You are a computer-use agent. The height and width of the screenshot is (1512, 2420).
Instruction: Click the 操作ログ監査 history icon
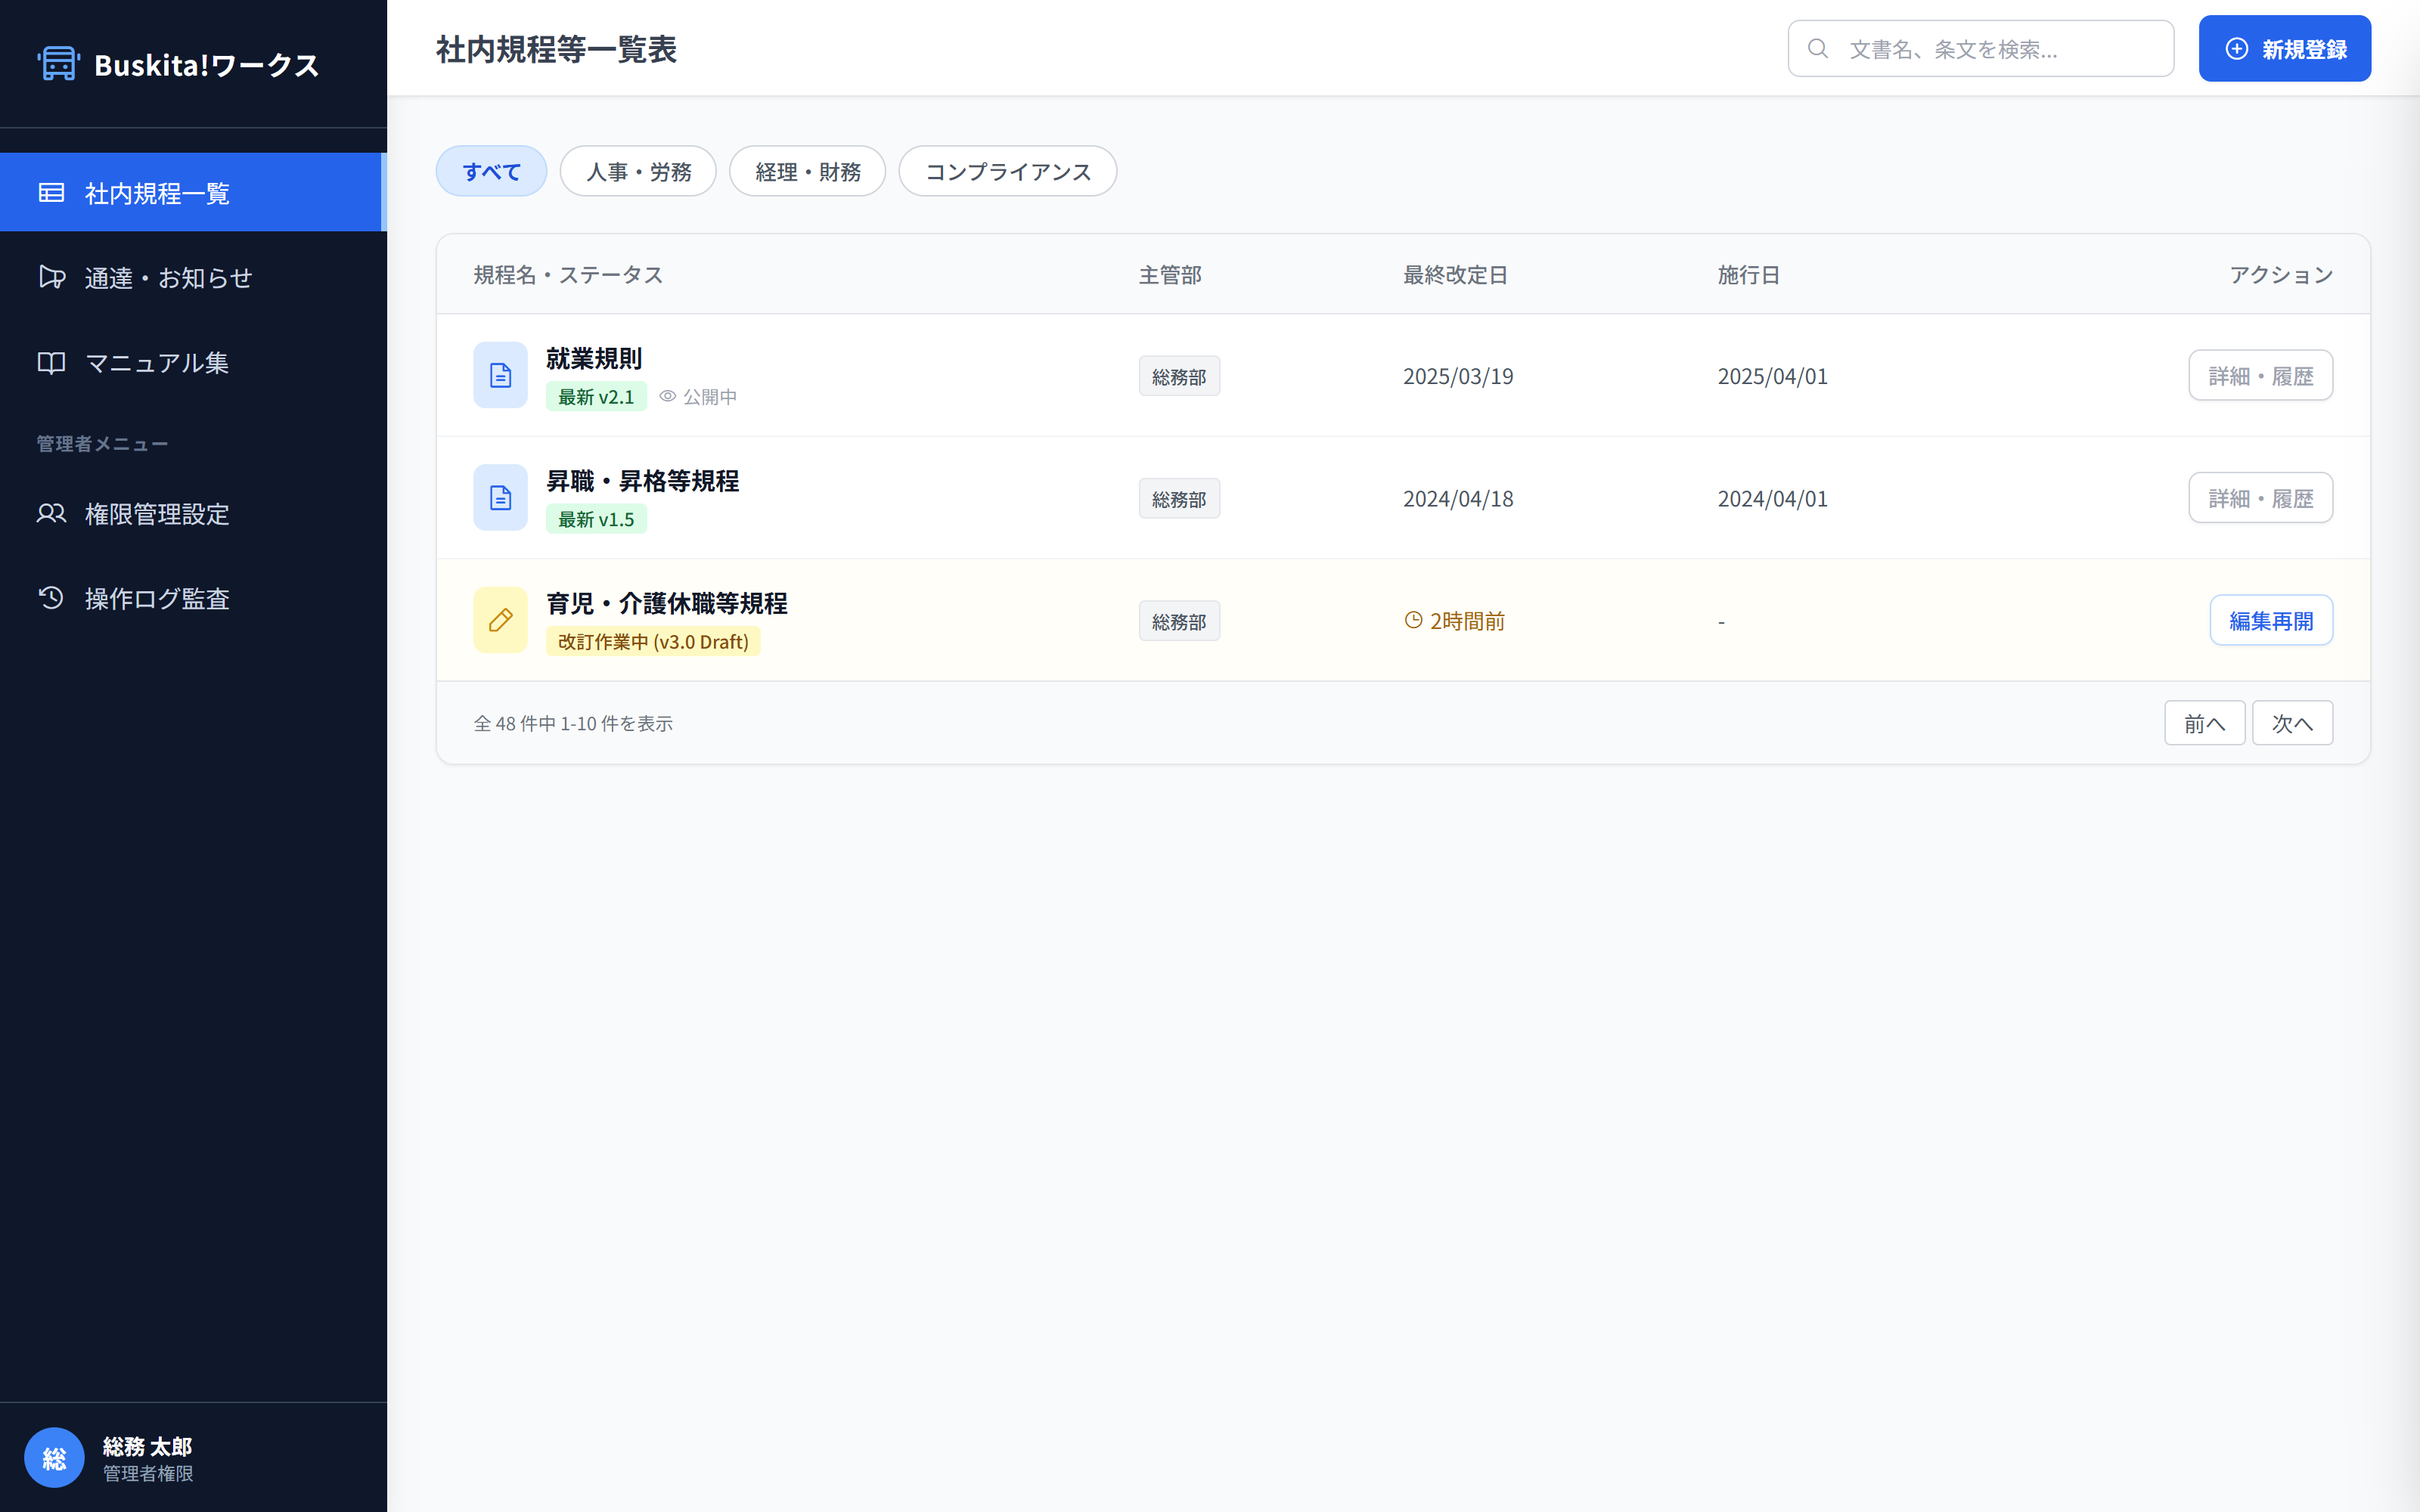point(52,598)
